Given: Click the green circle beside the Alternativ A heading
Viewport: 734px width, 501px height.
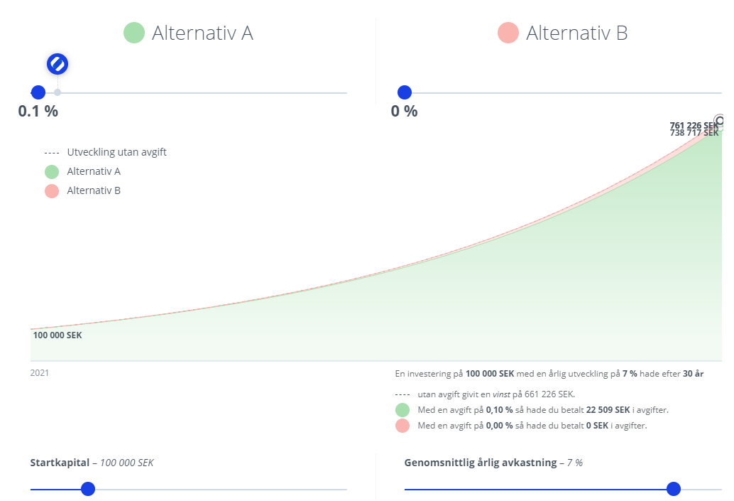Looking at the screenshot, I should click(134, 33).
